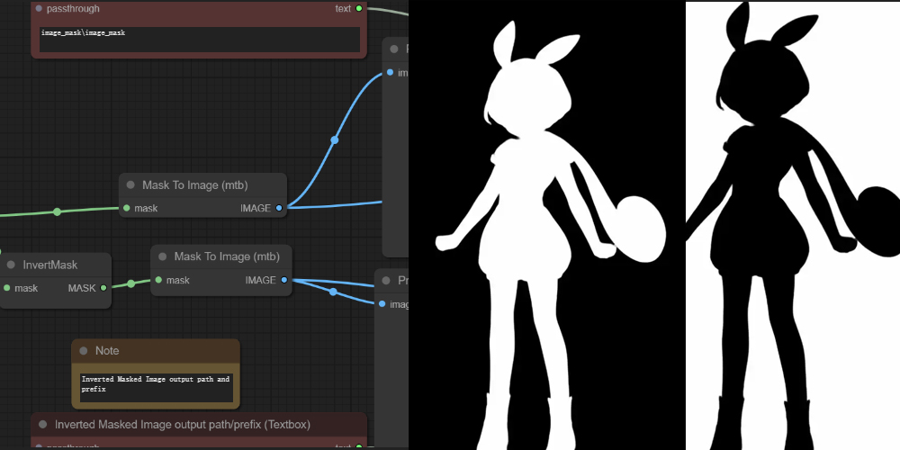Select upper Mask To Image (mtb) title
This screenshot has height=450, width=900.
195,184
